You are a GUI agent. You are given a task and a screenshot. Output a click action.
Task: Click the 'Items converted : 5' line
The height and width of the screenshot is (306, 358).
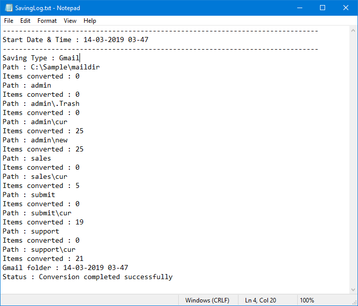41,186
